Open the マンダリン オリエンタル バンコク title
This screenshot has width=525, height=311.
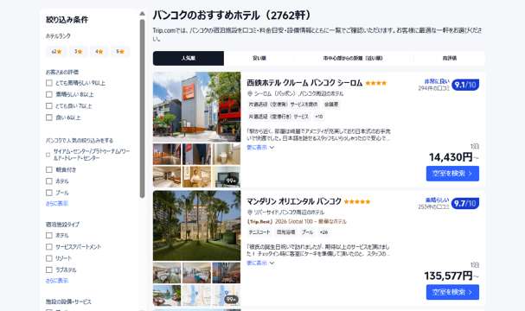click(x=294, y=201)
